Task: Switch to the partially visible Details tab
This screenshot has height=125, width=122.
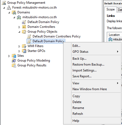Action: [120, 10]
